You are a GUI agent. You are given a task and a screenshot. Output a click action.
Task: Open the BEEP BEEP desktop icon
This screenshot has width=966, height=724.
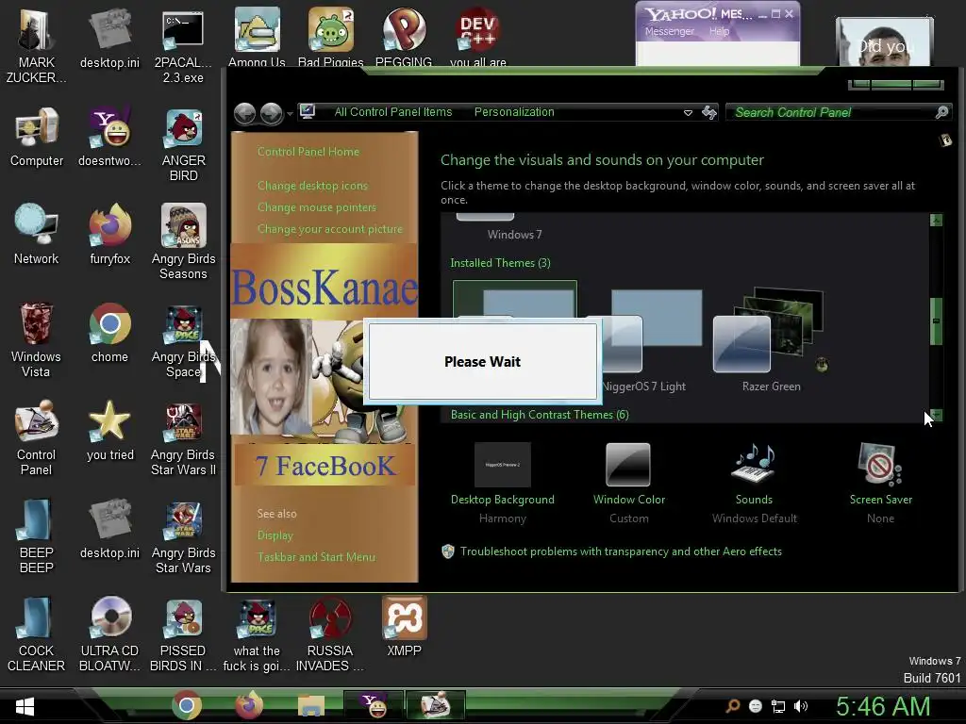(x=36, y=535)
